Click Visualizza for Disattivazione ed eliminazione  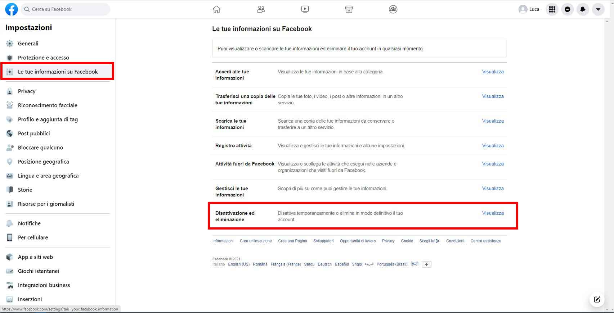tap(493, 213)
